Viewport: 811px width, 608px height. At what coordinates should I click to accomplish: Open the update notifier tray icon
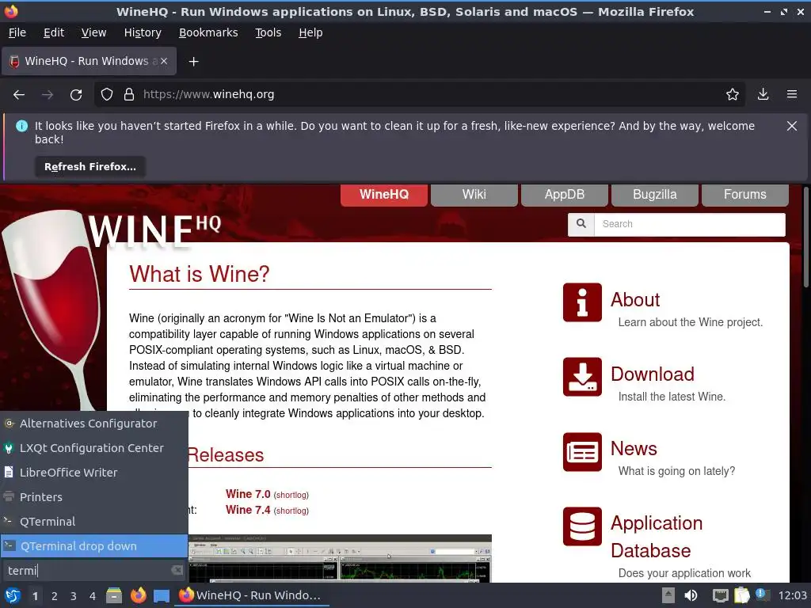[x=762, y=595]
